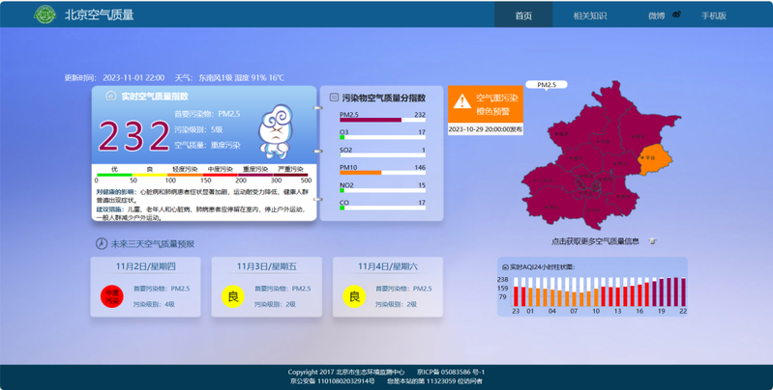Click the 对健康的影响 health impact text
Screen dimensions: 773x390
tap(204, 195)
